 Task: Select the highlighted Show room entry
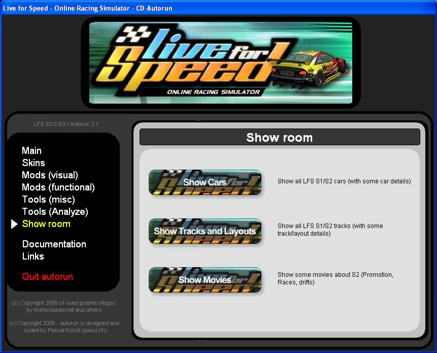pos(46,224)
